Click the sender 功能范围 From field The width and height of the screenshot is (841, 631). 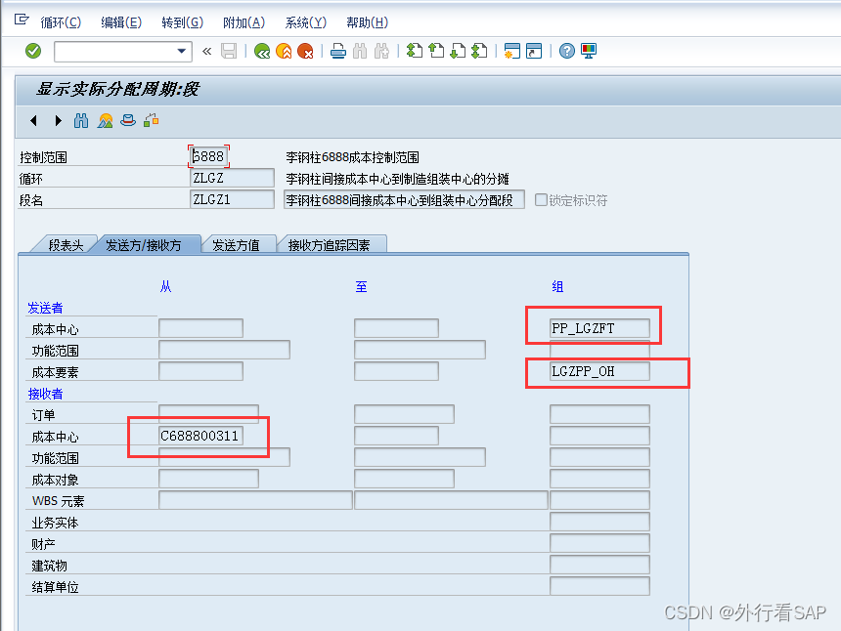pyautogui.click(x=225, y=350)
